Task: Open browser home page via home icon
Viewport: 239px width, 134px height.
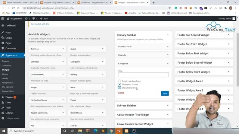Action: click(18, 8)
